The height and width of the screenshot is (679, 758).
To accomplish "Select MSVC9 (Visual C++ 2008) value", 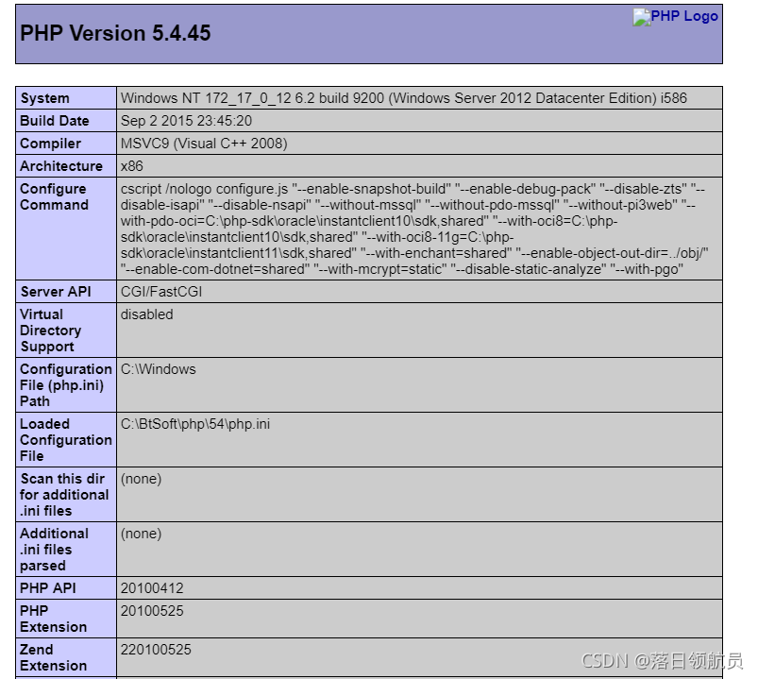I will 204,144.
